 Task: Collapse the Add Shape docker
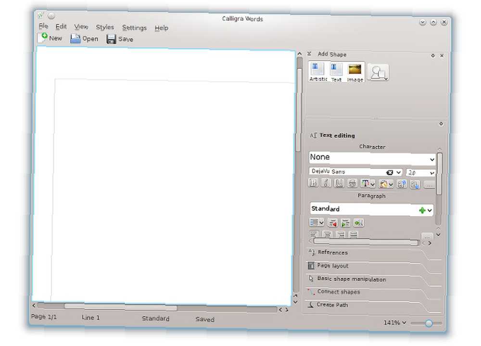click(x=309, y=54)
